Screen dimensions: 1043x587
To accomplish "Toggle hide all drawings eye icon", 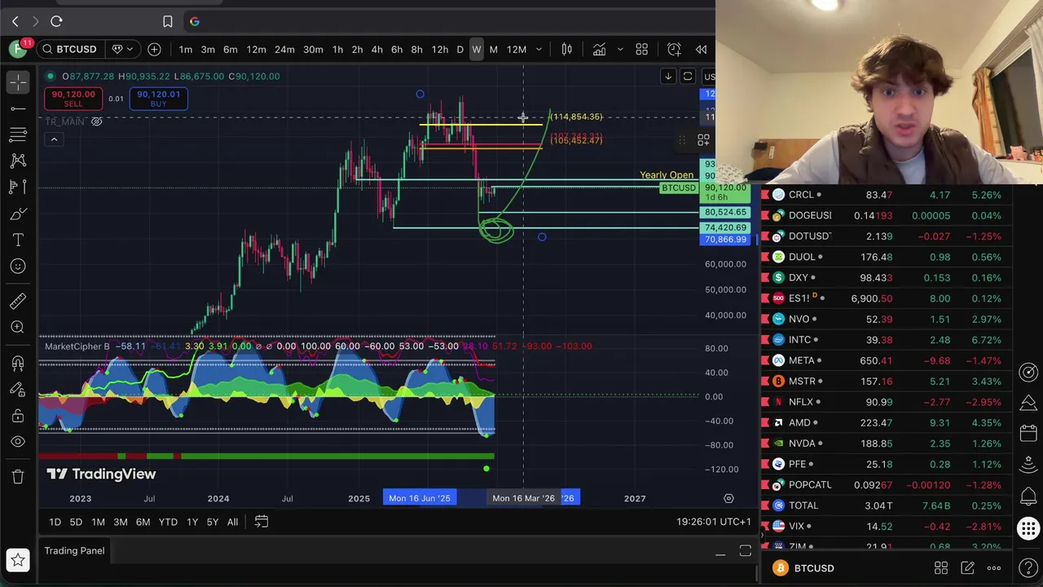I will click(x=17, y=442).
